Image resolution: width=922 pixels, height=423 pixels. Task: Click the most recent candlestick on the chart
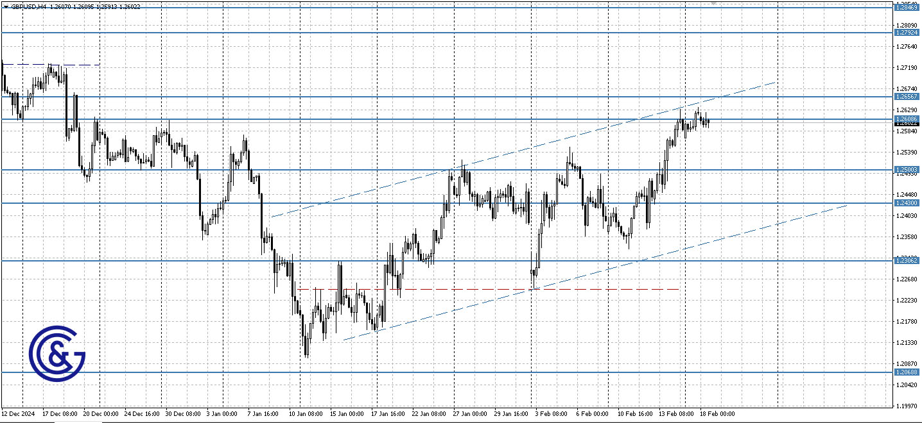point(708,121)
